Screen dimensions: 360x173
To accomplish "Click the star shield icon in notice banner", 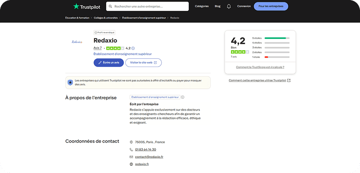I will (x=70, y=82).
